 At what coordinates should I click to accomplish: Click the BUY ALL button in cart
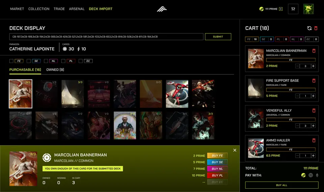[281, 185]
